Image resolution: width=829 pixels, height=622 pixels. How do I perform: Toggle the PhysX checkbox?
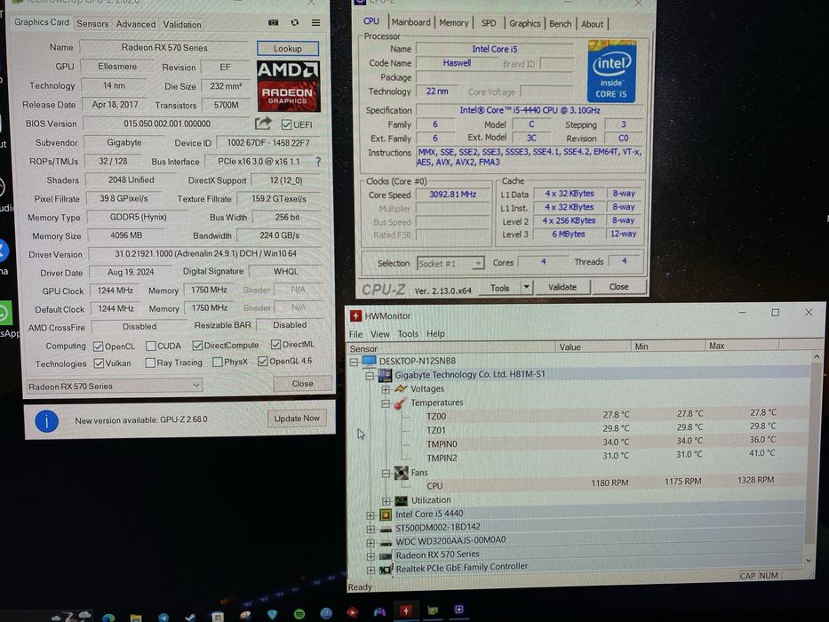pyautogui.click(x=217, y=363)
